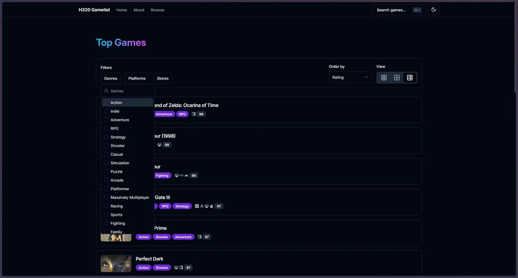This screenshot has width=518, height=278.
Task: Open the Perfect Dark thumbnail image
Action: pyautogui.click(x=116, y=263)
